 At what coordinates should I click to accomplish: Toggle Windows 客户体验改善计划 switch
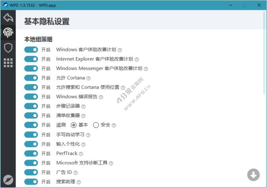coord(31,50)
